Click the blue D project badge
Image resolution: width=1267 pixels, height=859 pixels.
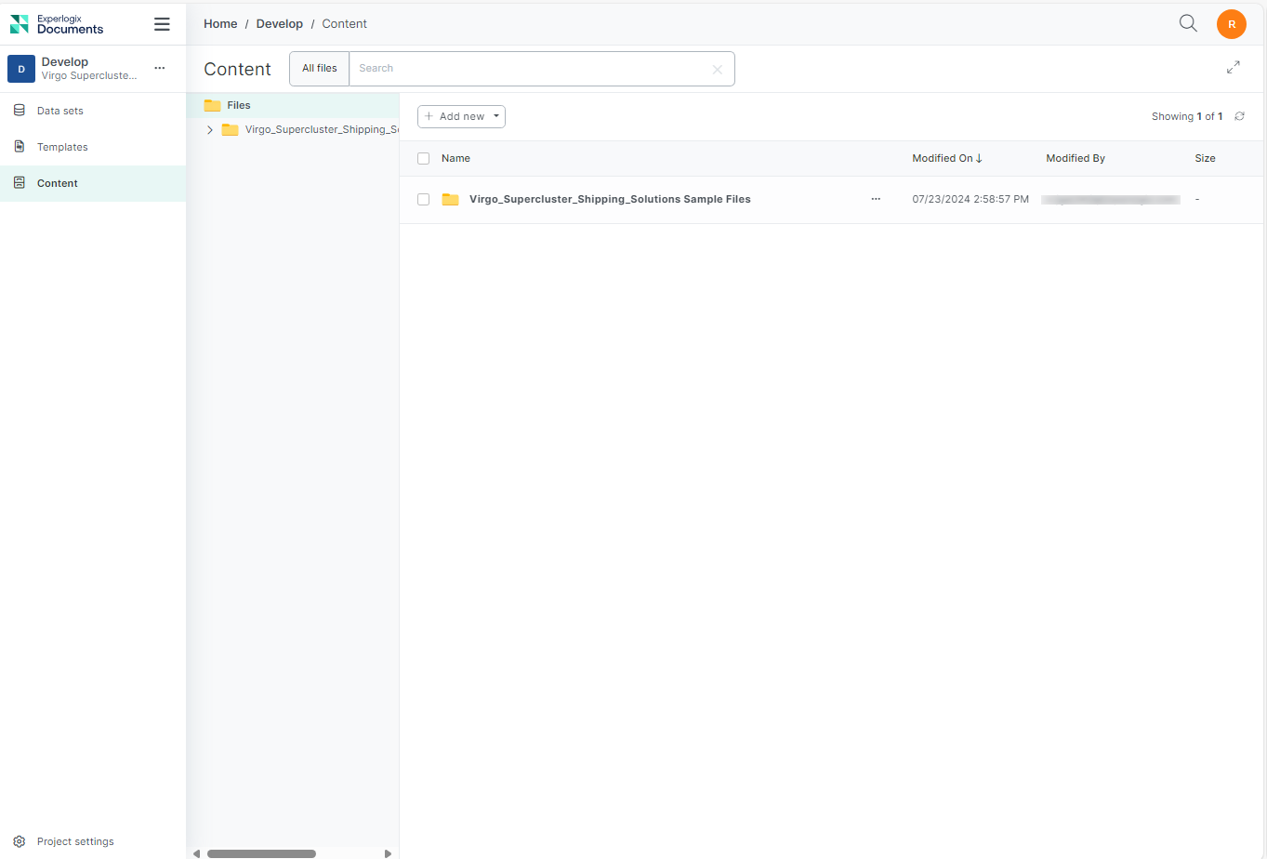21,69
